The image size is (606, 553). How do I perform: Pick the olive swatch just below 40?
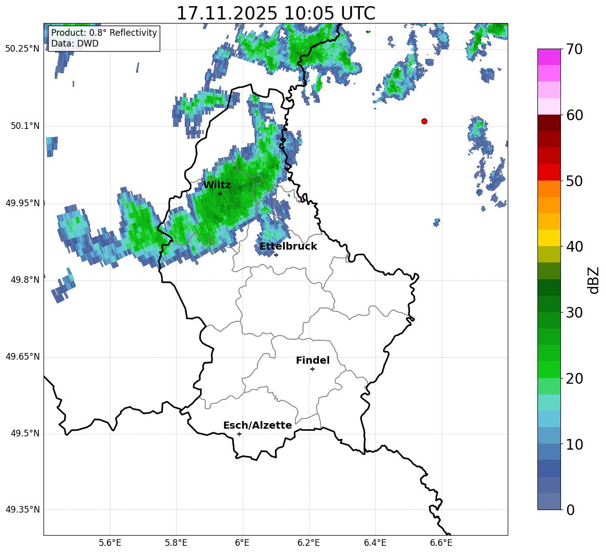pos(549,254)
